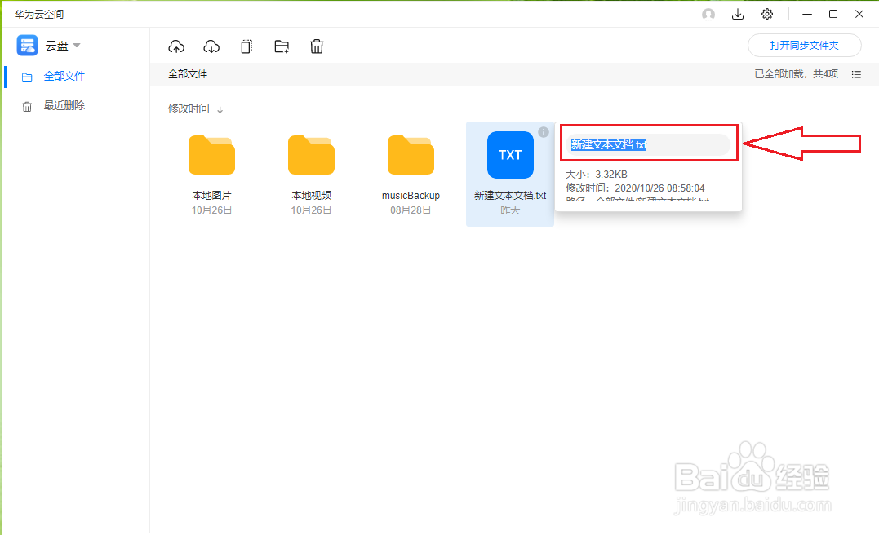
Task: Open the trash delete icon on the toolbar
Action: [x=317, y=46]
